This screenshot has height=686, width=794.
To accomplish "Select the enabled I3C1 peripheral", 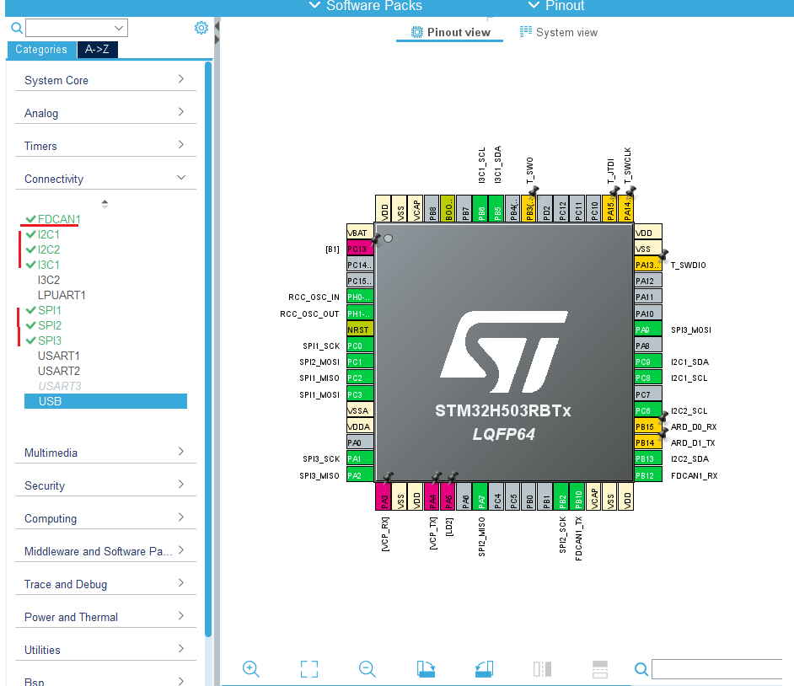I will pos(43,265).
